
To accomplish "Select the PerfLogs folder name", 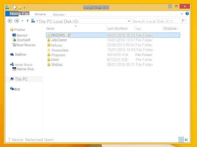I will coord(56,45).
